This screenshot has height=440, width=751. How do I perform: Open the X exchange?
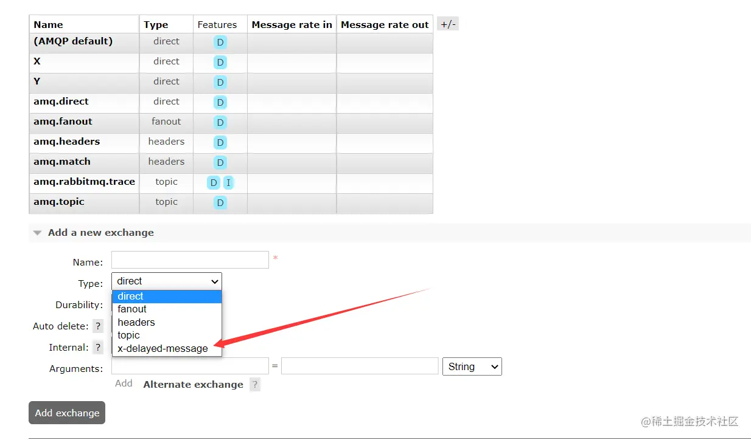click(37, 61)
